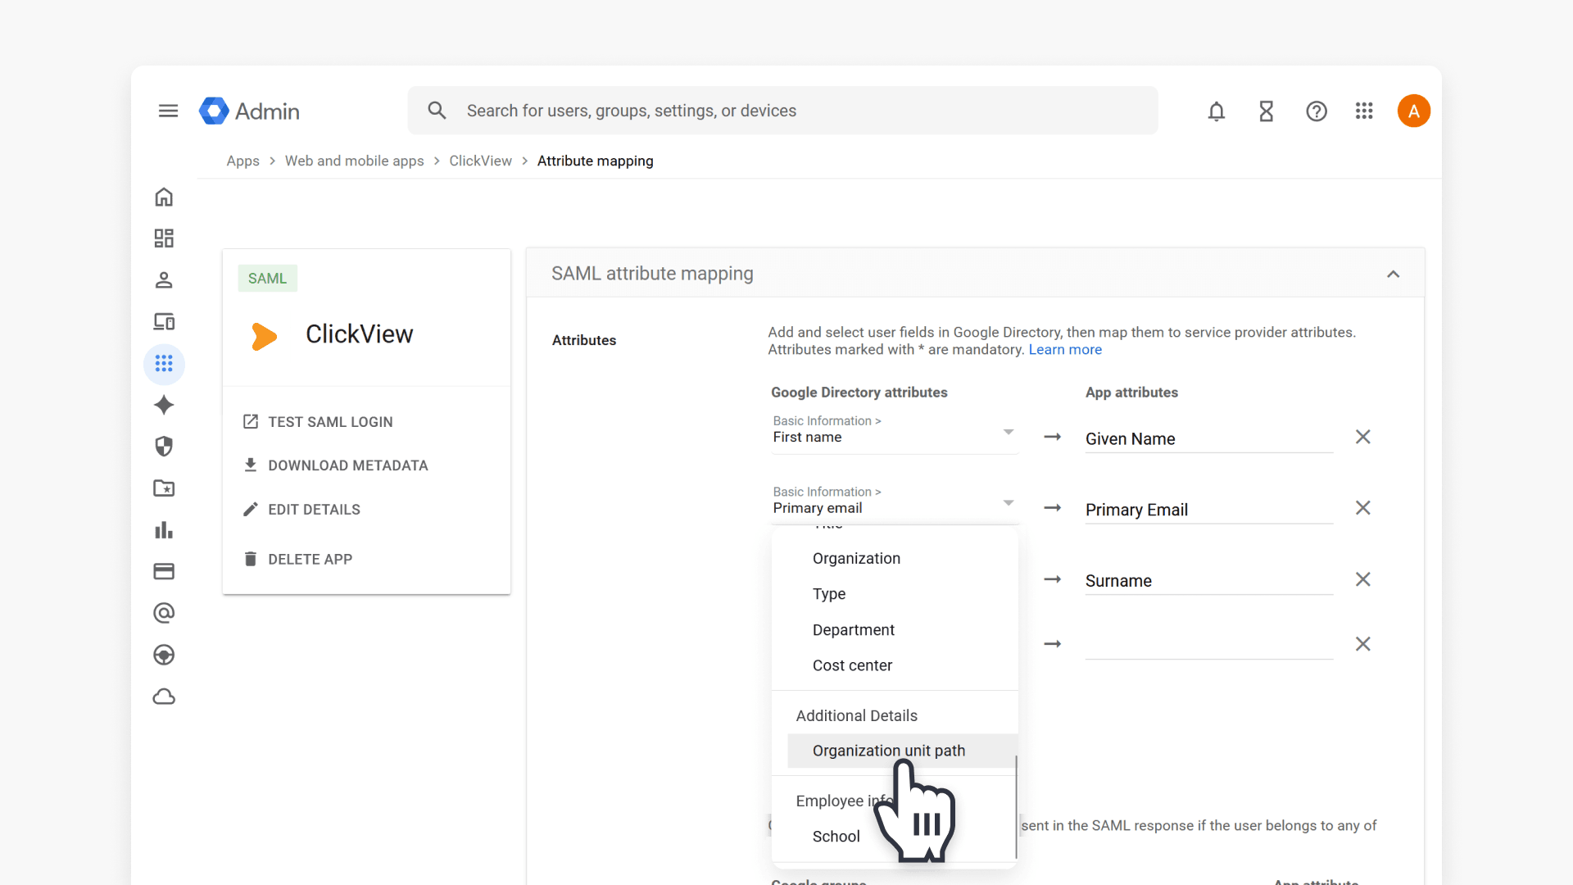Go to Web and mobile apps breadcrumb
Screen dimensions: 1573x885
(355, 161)
